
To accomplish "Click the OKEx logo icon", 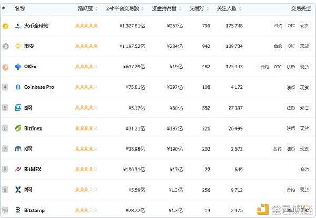I will point(18,67).
